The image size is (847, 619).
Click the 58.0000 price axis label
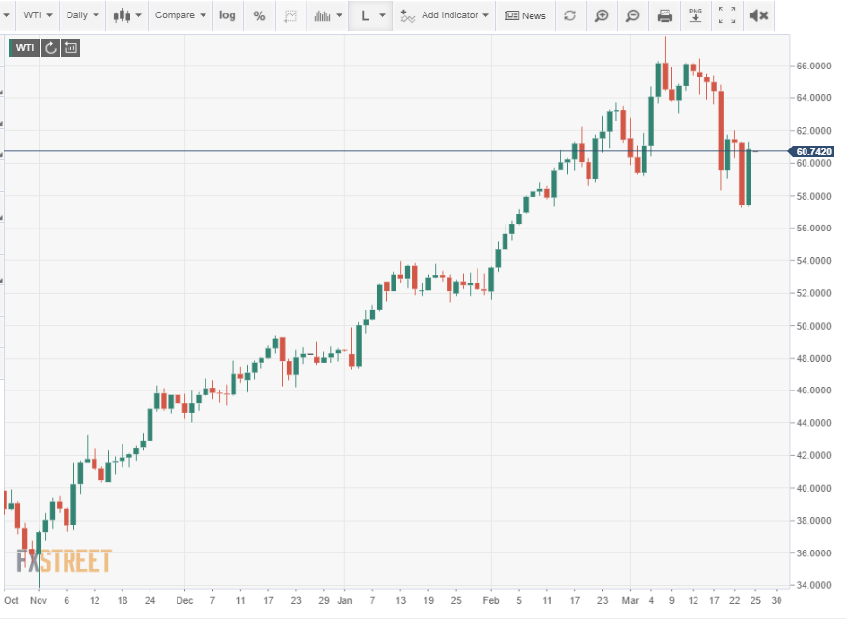(813, 196)
